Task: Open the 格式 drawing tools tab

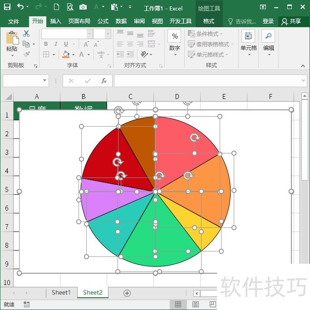Action: click(209, 21)
